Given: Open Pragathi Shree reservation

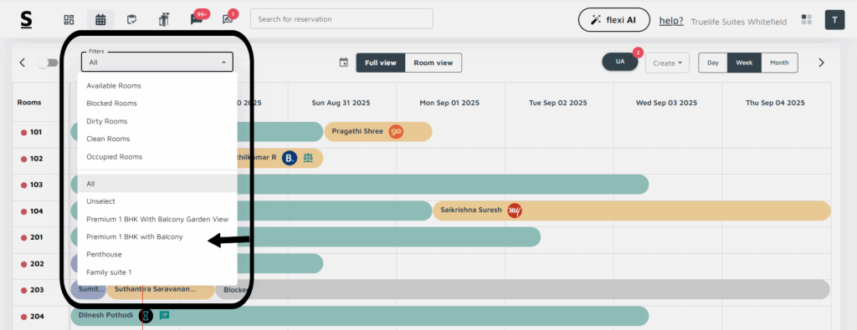Looking at the screenshot, I should click(x=378, y=131).
